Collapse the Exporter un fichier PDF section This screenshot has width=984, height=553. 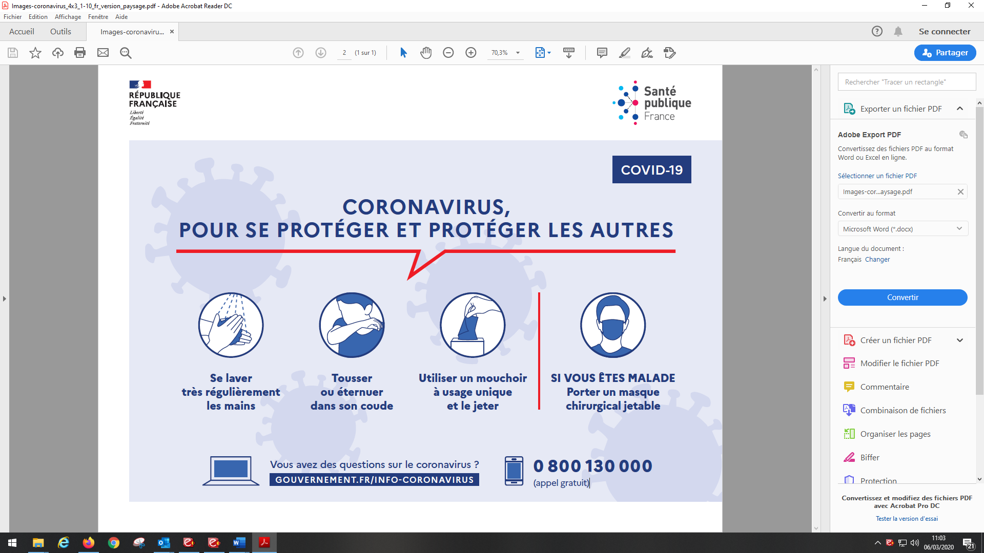point(960,109)
